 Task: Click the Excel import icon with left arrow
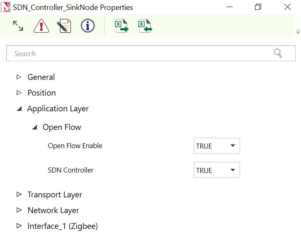pyautogui.click(x=145, y=26)
